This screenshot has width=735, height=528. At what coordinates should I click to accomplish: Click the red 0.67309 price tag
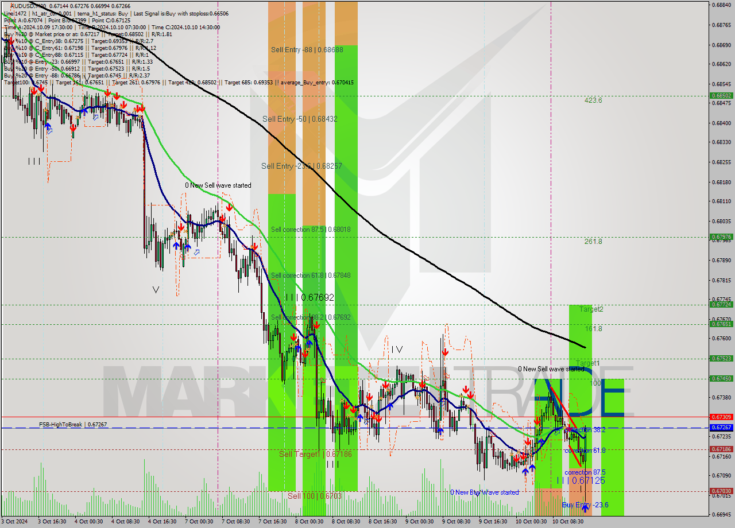pyautogui.click(x=721, y=417)
